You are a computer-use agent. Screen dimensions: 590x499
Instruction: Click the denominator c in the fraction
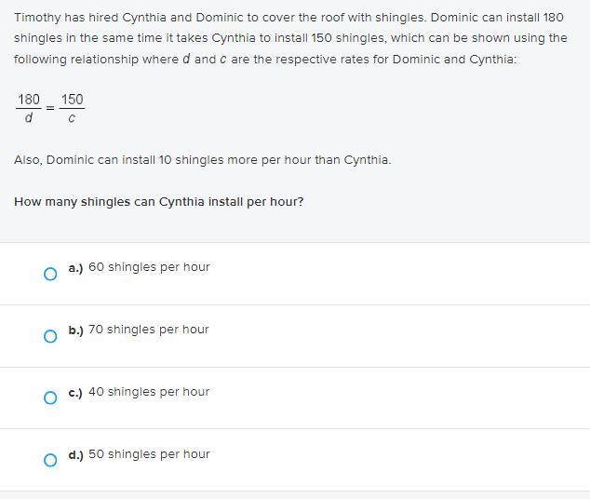72,119
